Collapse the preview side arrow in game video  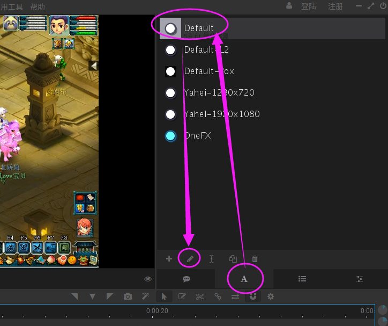(x=94, y=66)
